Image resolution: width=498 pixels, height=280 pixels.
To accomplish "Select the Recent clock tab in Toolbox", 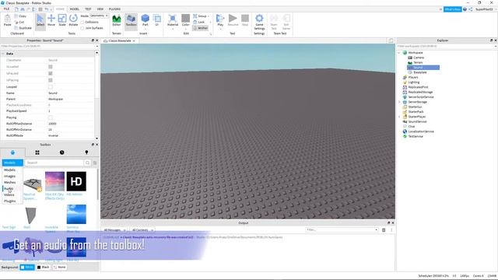I will (62, 152).
